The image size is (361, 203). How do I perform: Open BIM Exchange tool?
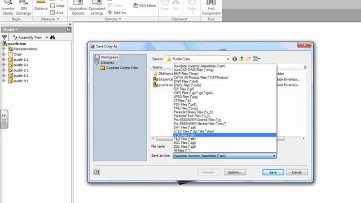click(x=24, y=8)
